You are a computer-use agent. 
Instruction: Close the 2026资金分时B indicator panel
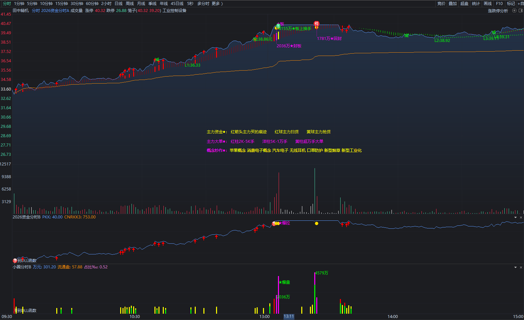[521, 217]
